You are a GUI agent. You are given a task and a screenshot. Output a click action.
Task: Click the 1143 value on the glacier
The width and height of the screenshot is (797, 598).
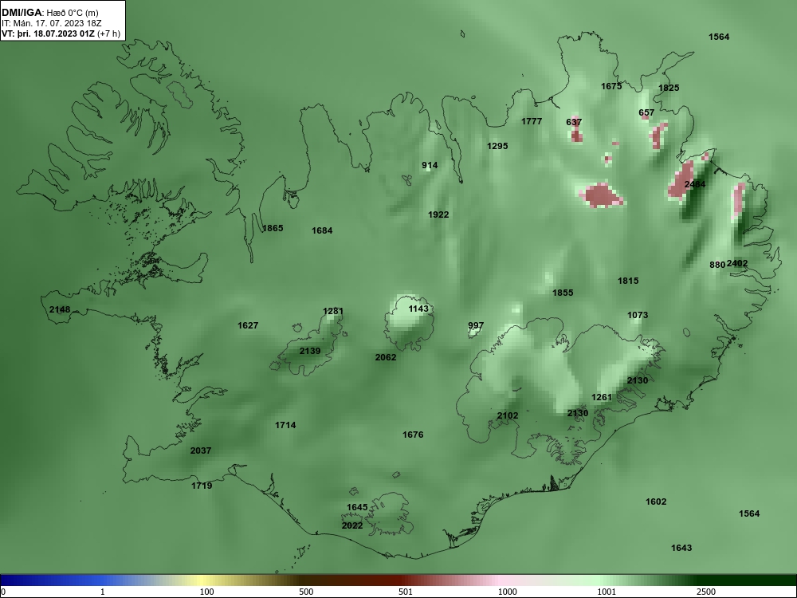pyautogui.click(x=419, y=309)
